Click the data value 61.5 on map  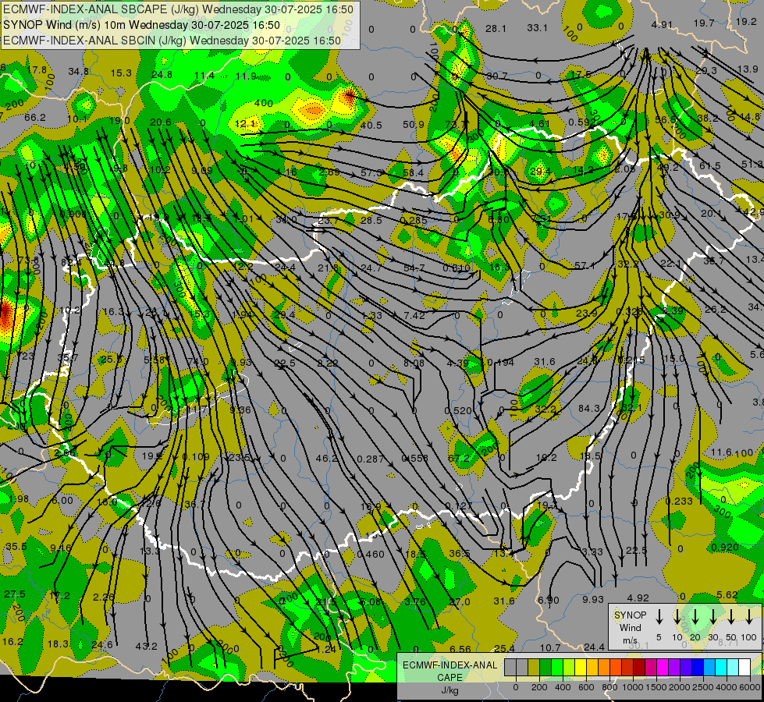(x=710, y=166)
